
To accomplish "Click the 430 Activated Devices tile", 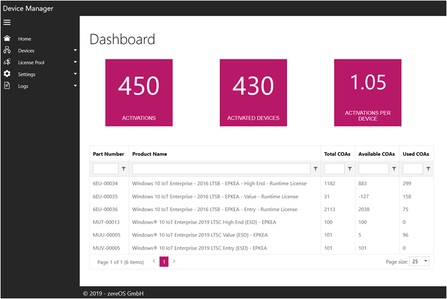I will tap(253, 92).
